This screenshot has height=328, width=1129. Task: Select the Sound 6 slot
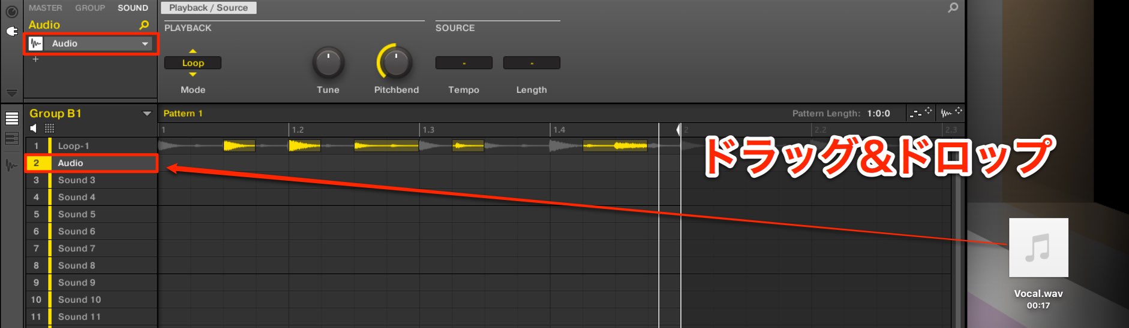[92, 231]
